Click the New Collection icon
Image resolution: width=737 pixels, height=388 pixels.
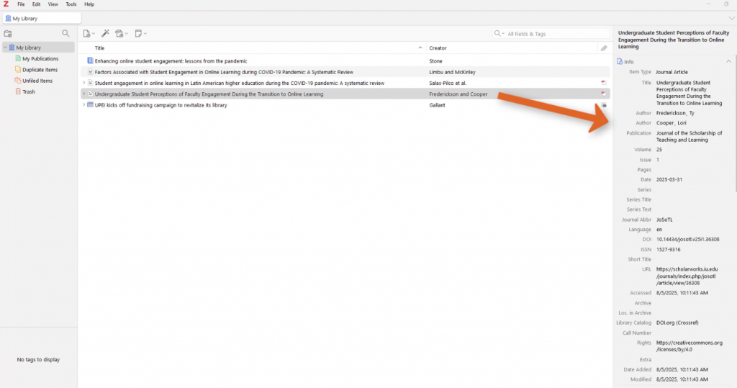[x=8, y=34]
